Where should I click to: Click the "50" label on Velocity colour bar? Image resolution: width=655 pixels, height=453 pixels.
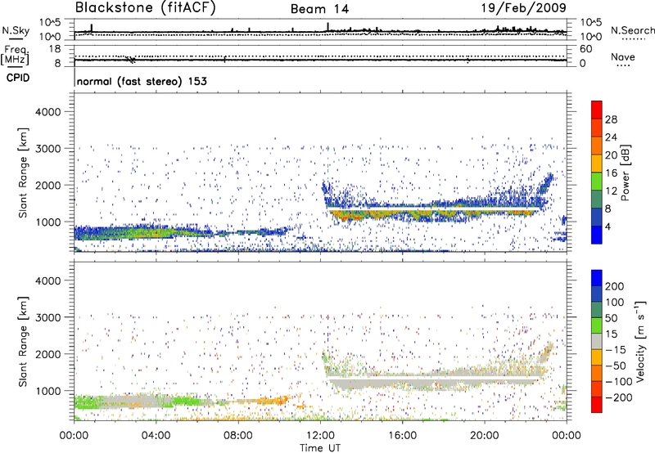(611, 318)
